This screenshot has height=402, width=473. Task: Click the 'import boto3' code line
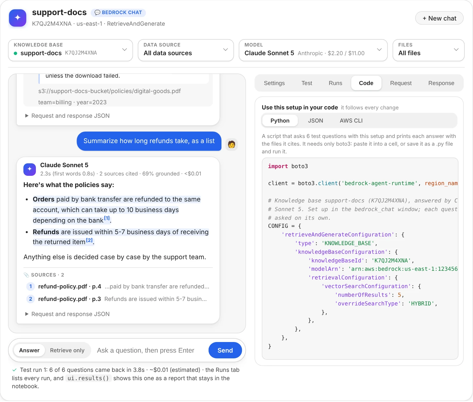click(x=288, y=166)
